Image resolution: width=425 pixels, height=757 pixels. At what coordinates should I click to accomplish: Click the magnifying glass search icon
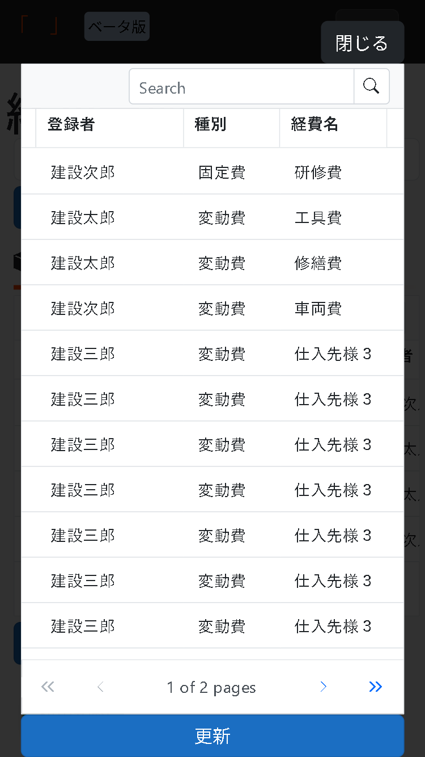click(371, 87)
